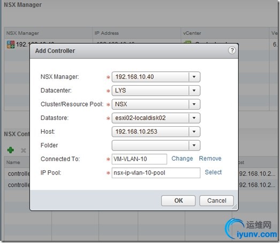Confirm with the OK button

(x=178, y=201)
